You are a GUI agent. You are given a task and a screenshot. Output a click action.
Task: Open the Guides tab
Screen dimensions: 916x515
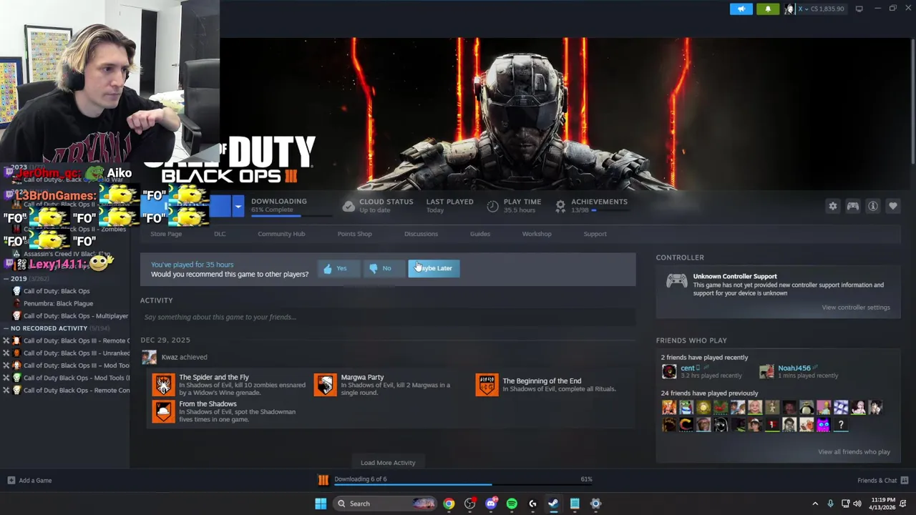(480, 234)
